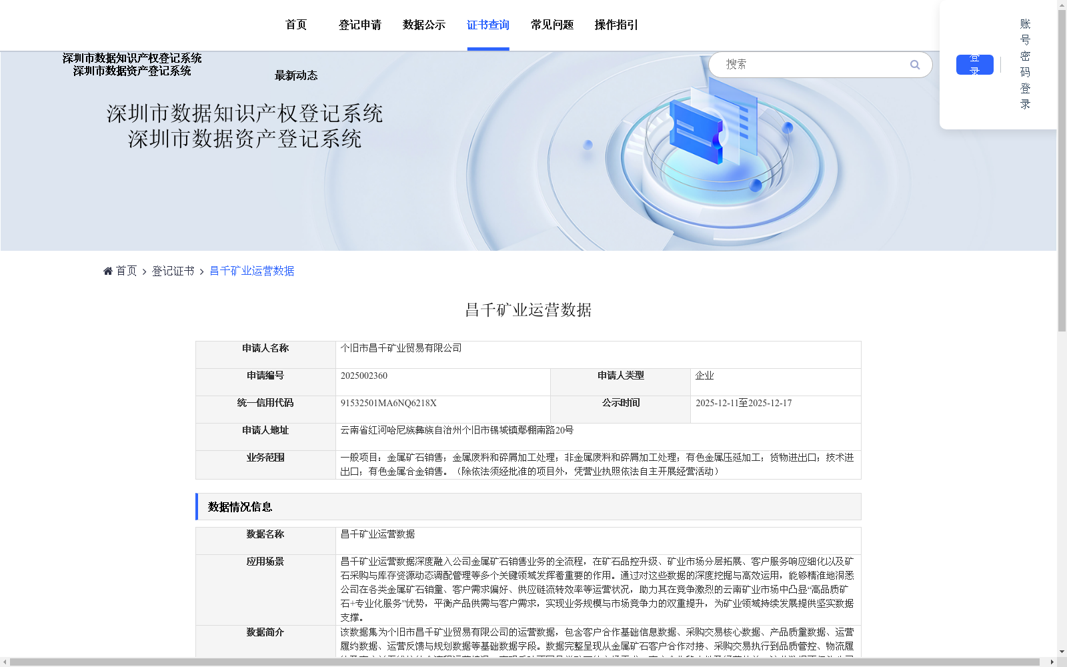Click the 申请编号 label cell
Screen dimensions: 1067x667
pos(265,382)
